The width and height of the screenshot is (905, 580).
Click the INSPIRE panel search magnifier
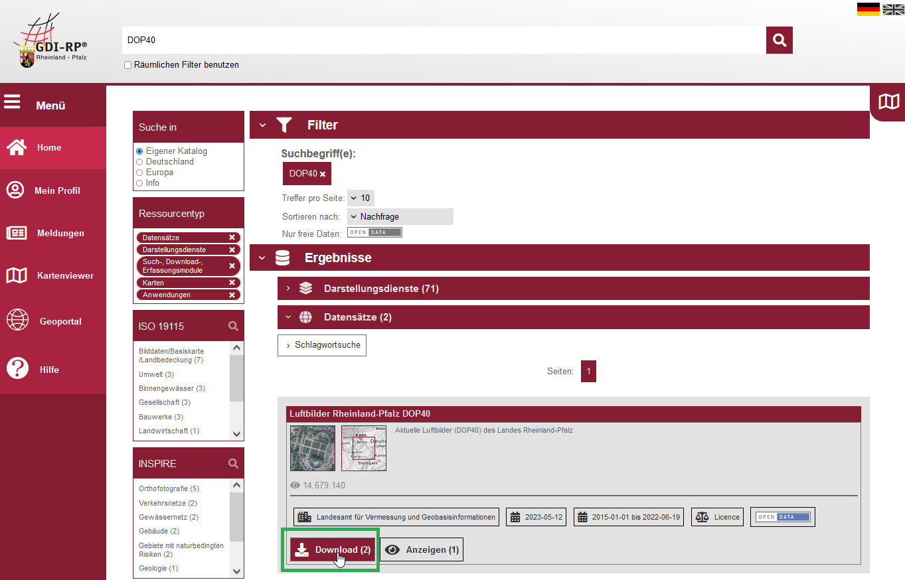[x=233, y=463]
